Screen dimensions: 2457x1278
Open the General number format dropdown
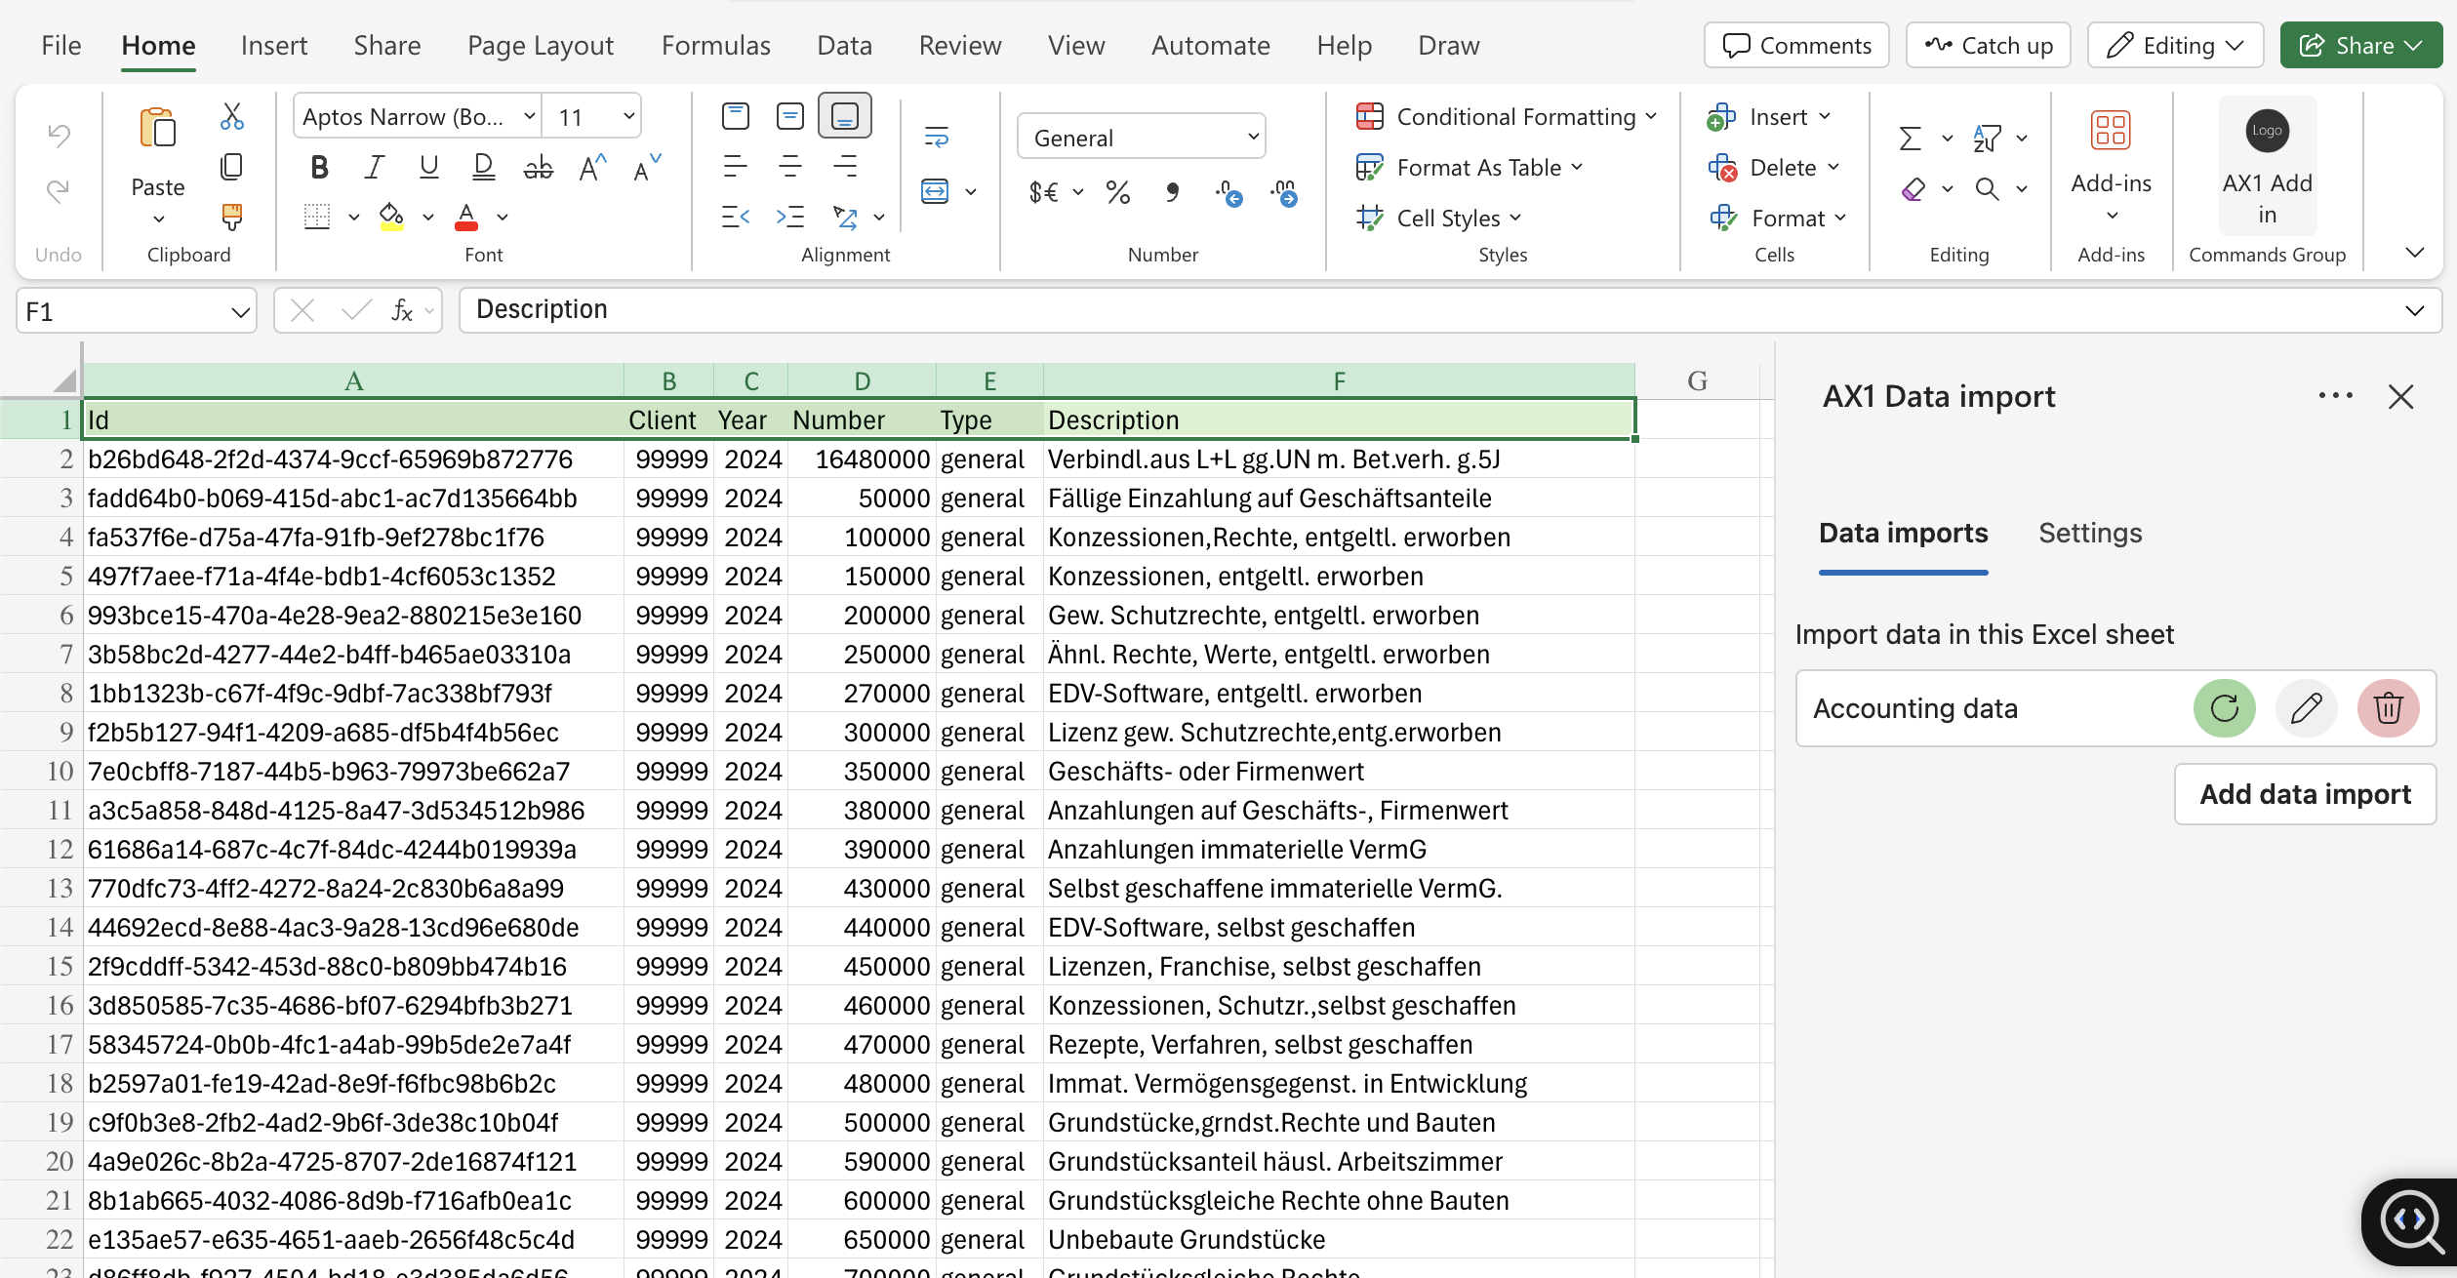point(1142,138)
